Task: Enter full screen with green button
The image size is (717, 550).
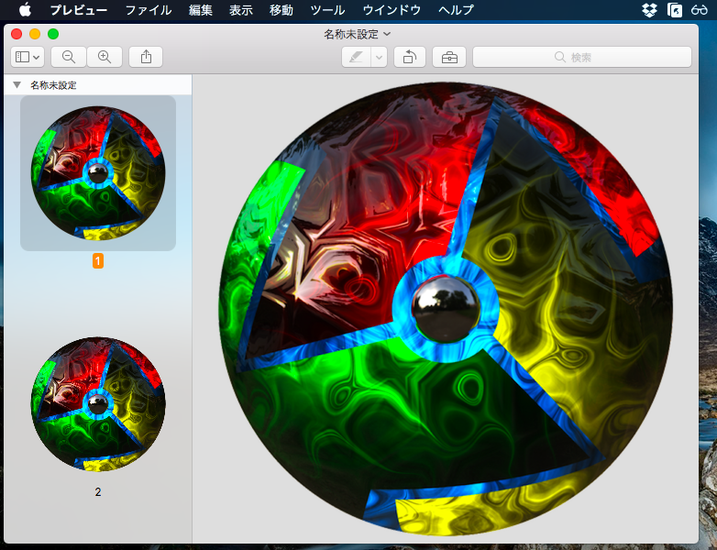Action: point(53,34)
